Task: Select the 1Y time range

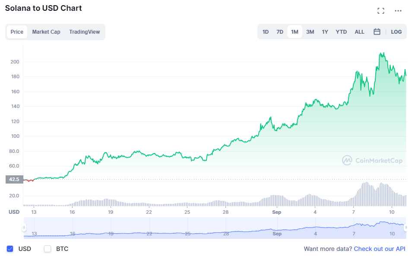Action: tap(325, 32)
